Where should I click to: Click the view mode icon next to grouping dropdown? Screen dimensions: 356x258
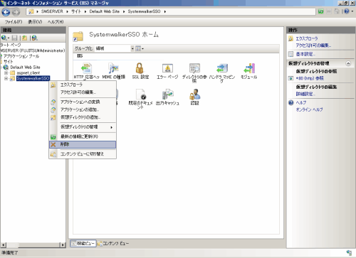(x=138, y=48)
